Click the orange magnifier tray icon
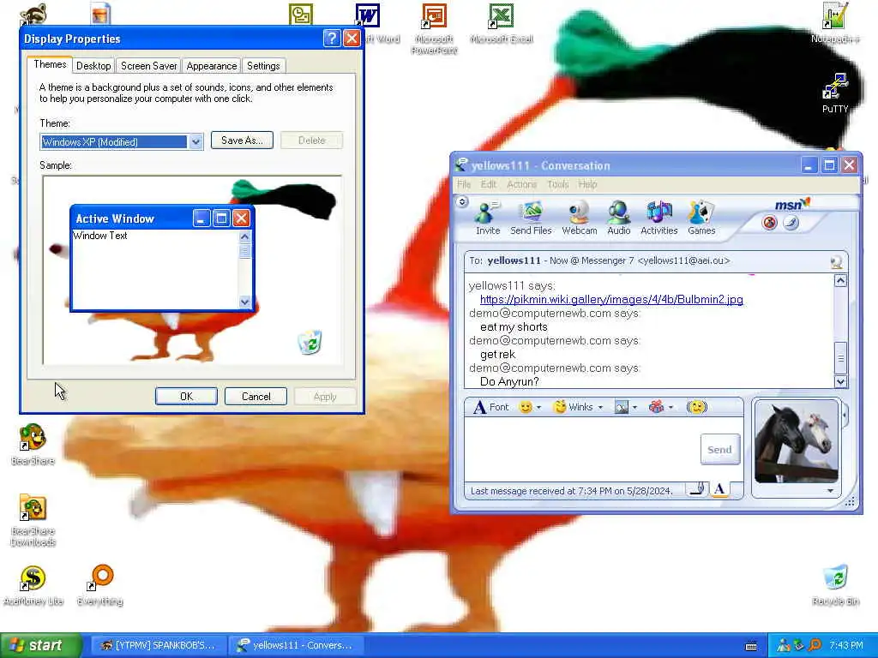This screenshot has width=878, height=658. pos(815,646)
